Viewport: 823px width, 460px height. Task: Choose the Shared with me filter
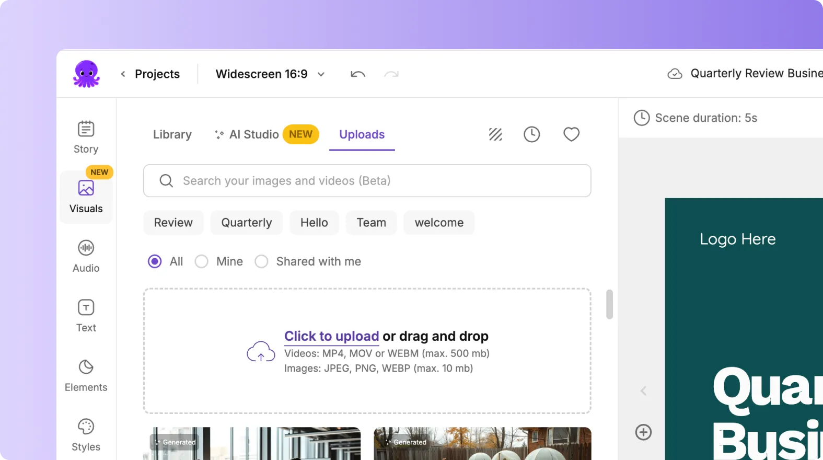point(261,261)
